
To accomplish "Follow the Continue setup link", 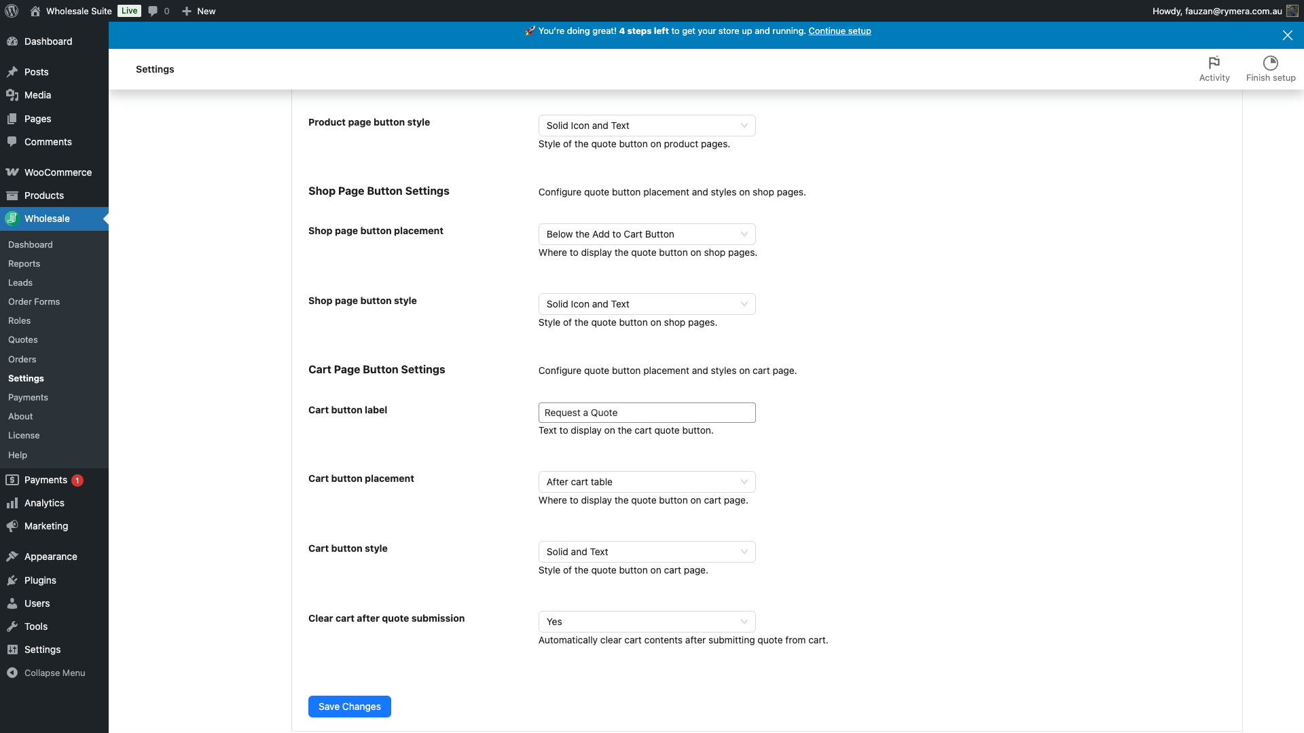I will (x=839, y=31).
